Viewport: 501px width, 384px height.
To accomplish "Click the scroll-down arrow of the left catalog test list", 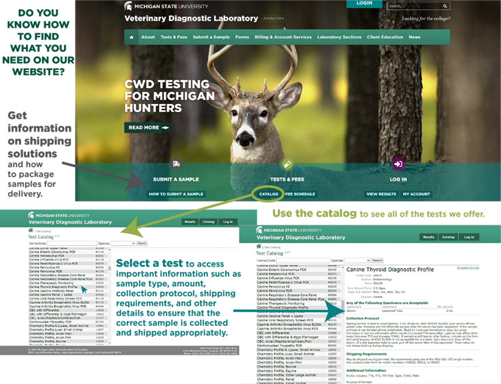I will point(110,343).
